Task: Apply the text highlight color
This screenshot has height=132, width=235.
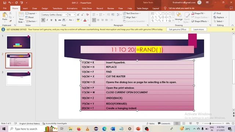Action: pos(78,20)
